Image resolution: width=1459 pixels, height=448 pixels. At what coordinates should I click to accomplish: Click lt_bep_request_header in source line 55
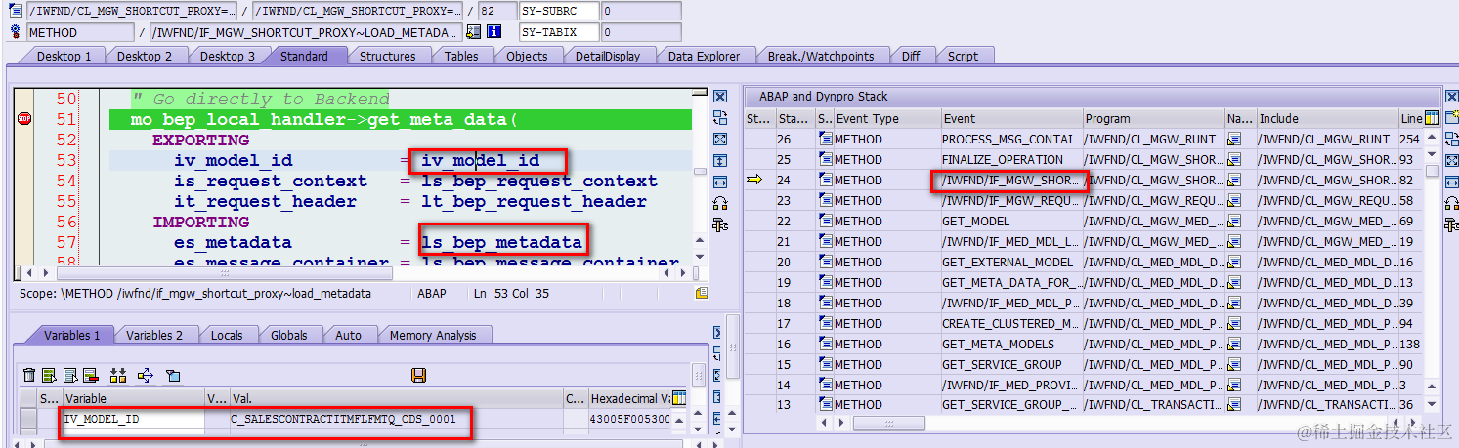[x=535, y=201]
